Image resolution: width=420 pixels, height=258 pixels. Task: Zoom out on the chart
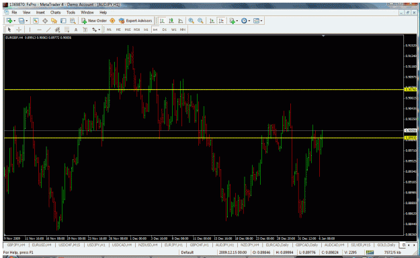click(x=200, y=21)
